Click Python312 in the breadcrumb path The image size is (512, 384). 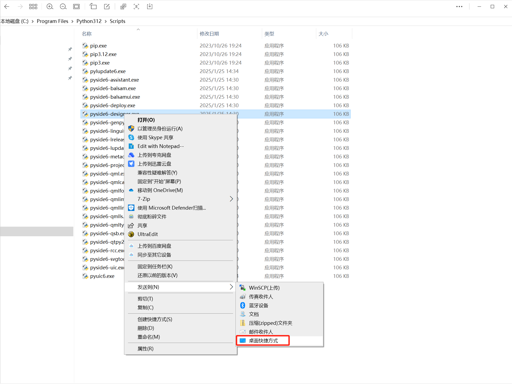coord(89,21)
